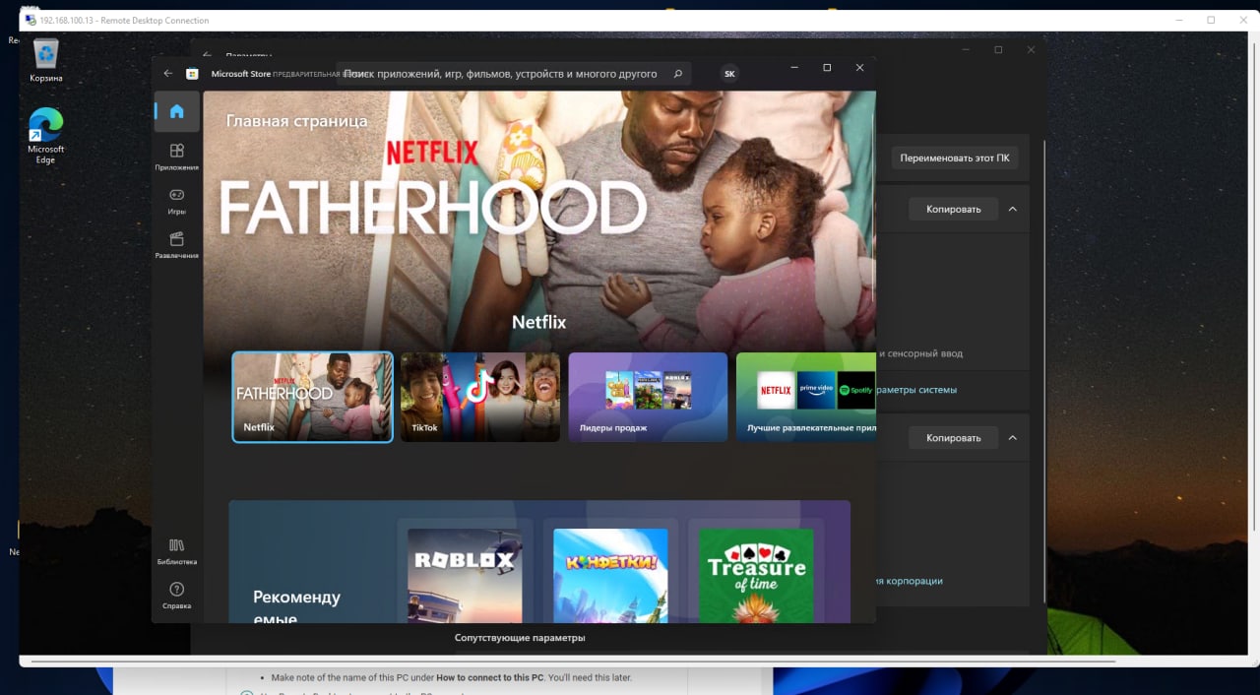Minimize the Microsoft Store window
The image size is (1260, 695).
click(794, 68)
